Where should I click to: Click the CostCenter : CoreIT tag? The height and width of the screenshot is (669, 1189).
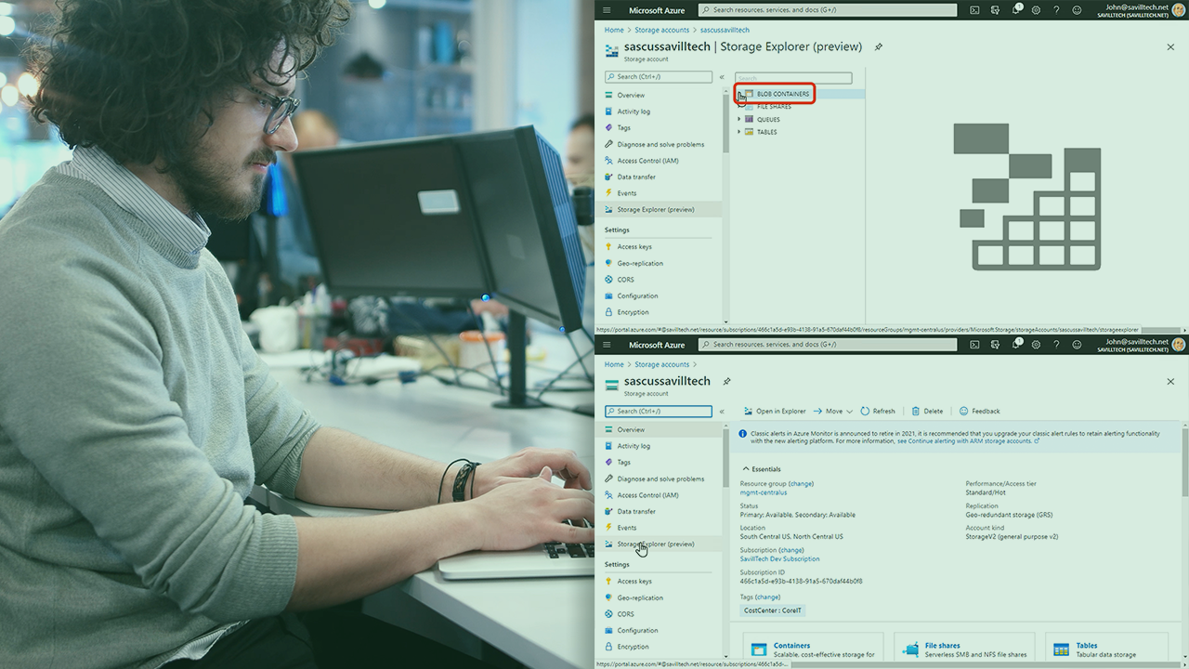click(x=773, y=610)
